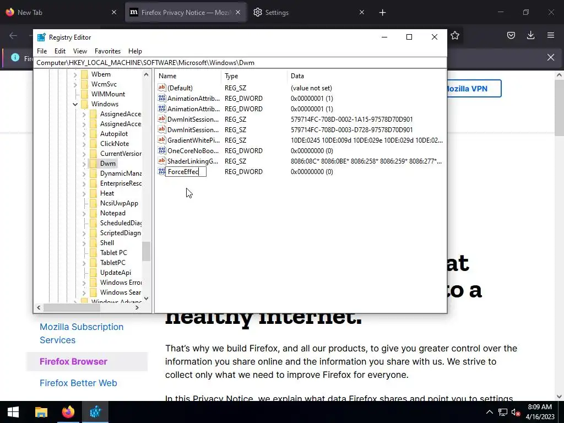Click the ForceEffec DWORD value icon
The height and width of the screenshot is (423, 564).
coord(162,172)
